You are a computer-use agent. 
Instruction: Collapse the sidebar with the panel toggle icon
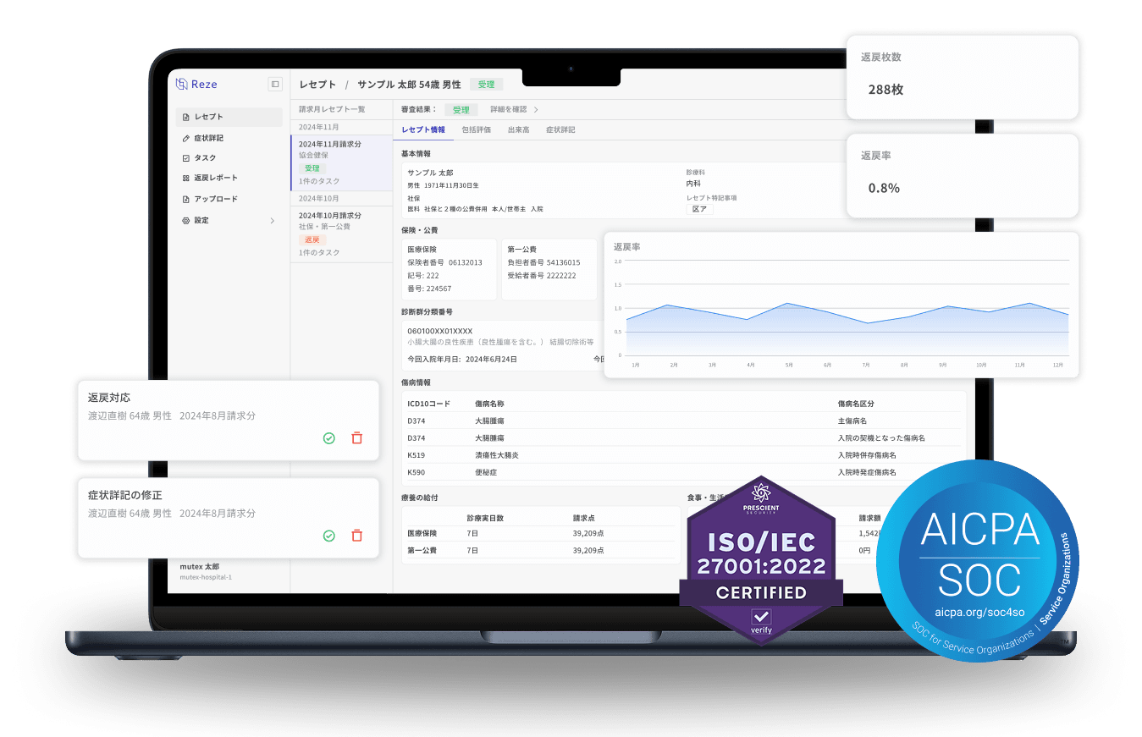coord(275,84)
